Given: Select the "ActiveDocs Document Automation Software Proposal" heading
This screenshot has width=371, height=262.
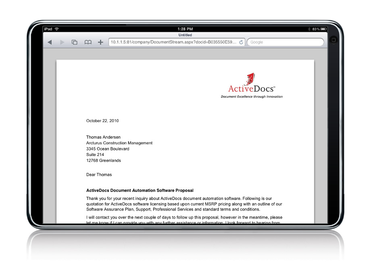Looking at the screenshot, I should 140,191.
